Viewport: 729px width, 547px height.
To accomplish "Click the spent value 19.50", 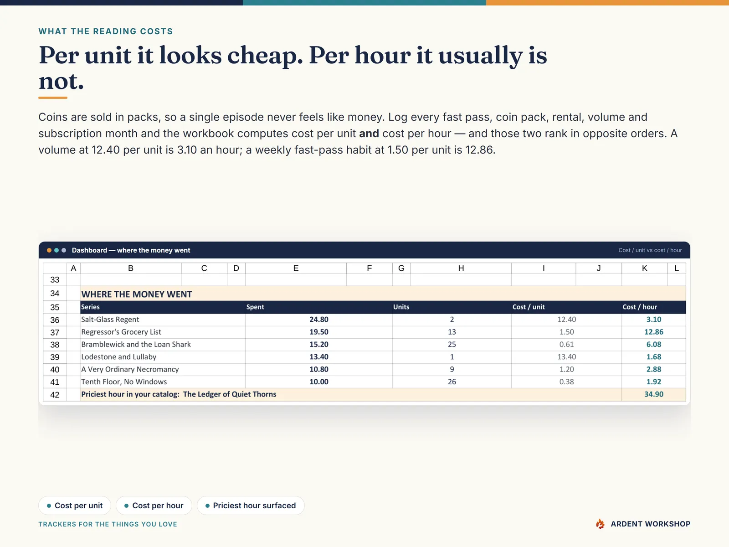I will (319, 332).
